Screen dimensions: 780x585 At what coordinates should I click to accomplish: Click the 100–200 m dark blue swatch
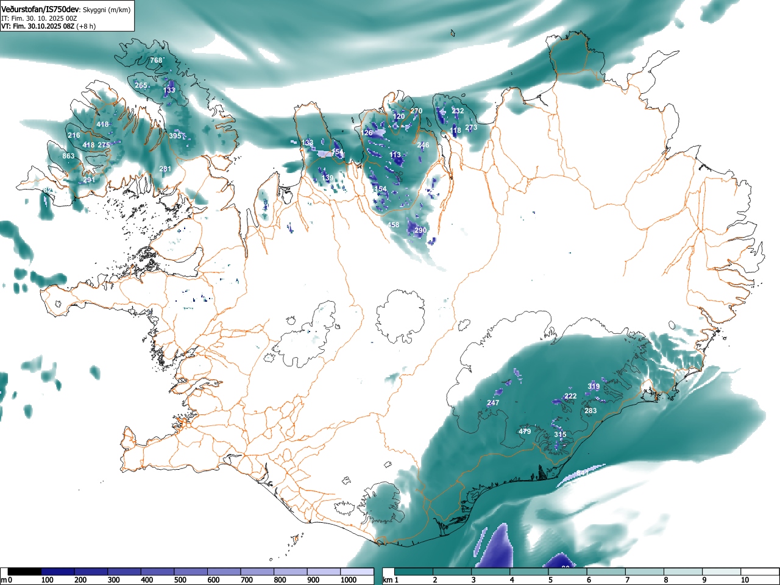58,572
